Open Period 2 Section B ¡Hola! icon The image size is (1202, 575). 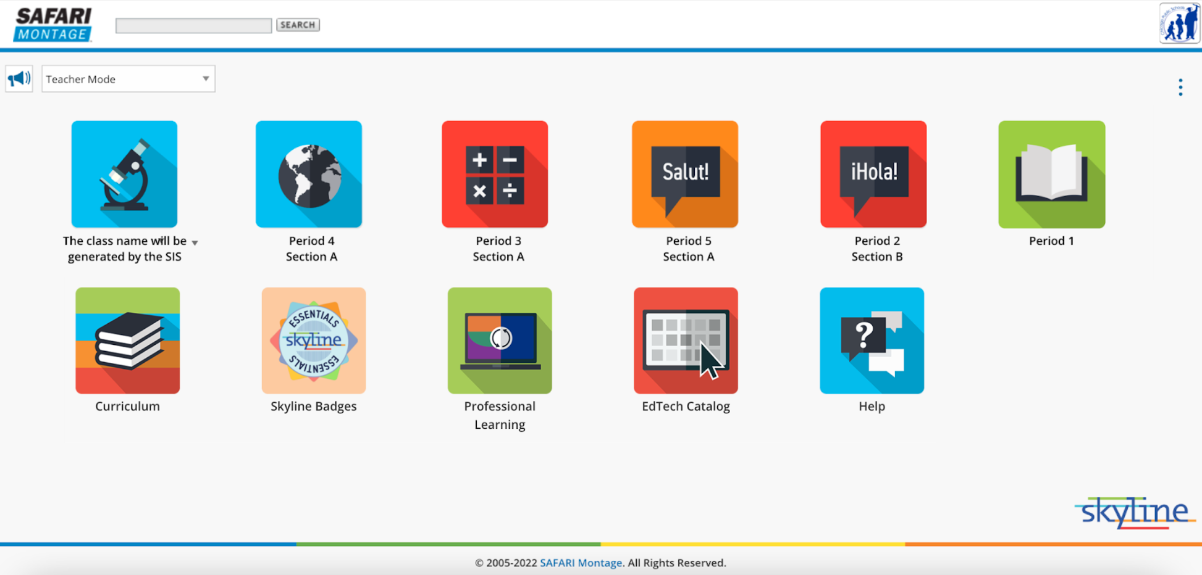[x=873, y=174]
